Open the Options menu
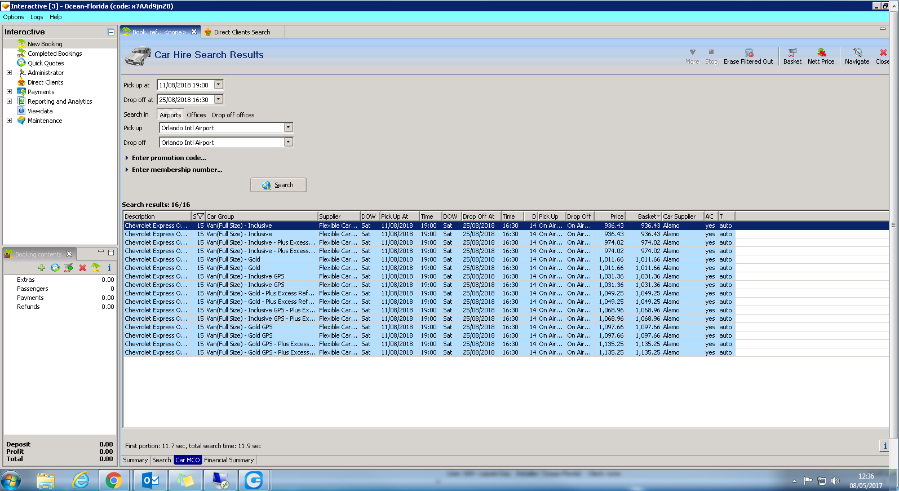 (x=14, y=17)
